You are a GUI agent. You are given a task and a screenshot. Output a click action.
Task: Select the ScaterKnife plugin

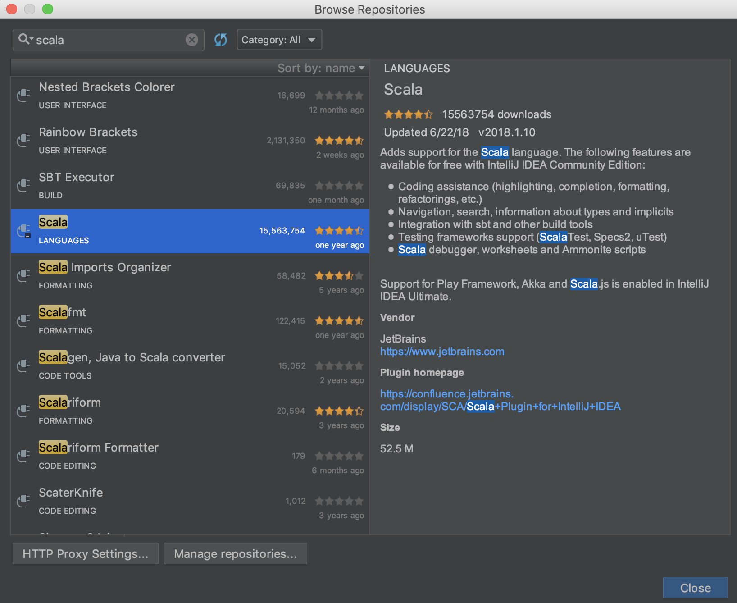tap(190, 502)
